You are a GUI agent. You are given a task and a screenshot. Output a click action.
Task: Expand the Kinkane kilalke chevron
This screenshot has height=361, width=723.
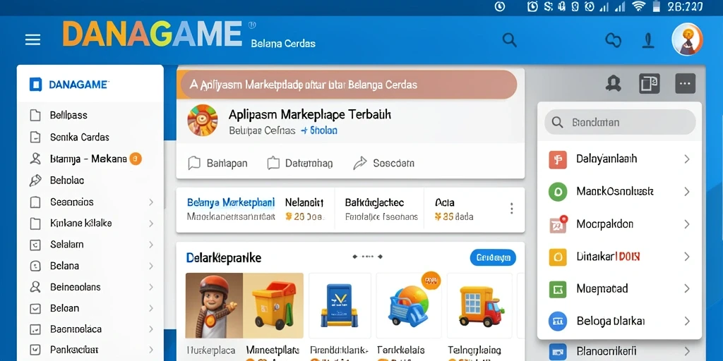tap(151, 224)
